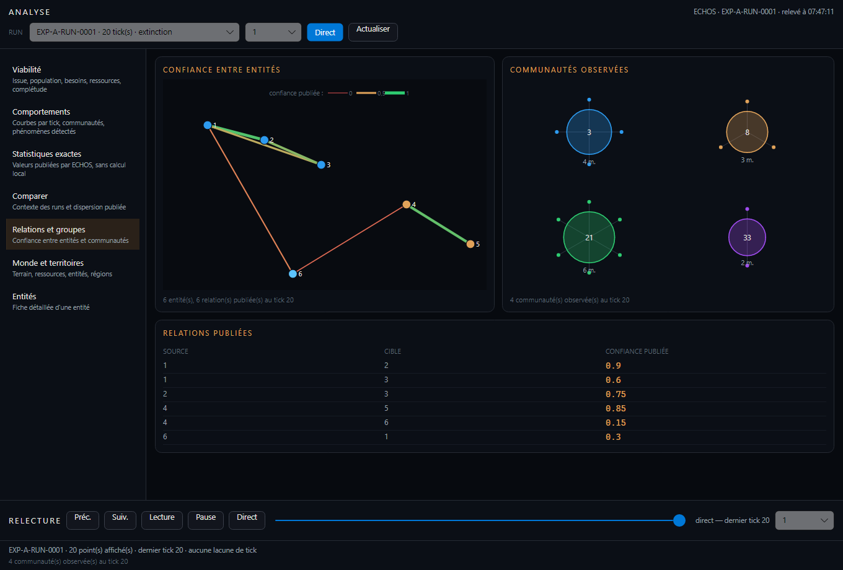Choose the purple community circle labeled 33
This screenshot has height=570, width=843.
[x=747, y=237]
